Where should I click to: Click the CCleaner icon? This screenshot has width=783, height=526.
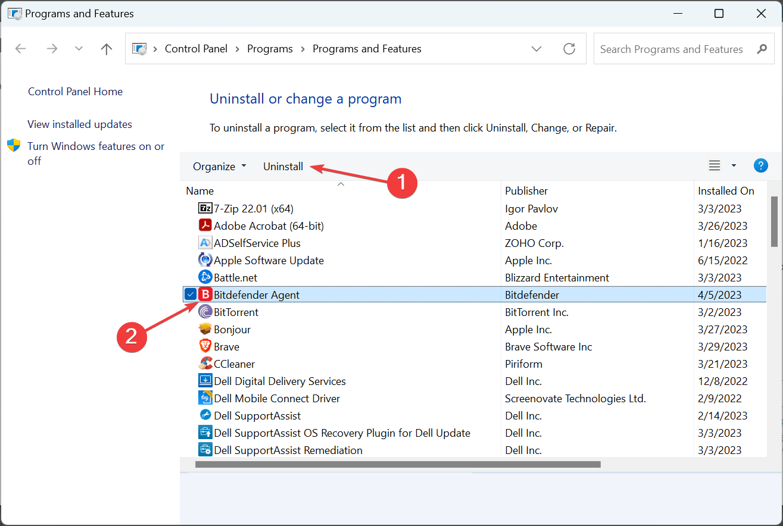point(205,364)
